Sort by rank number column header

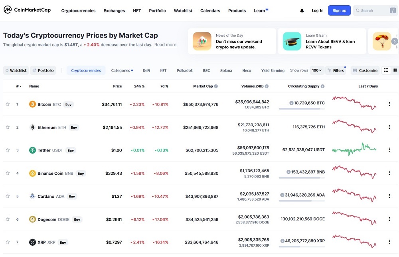18,86
